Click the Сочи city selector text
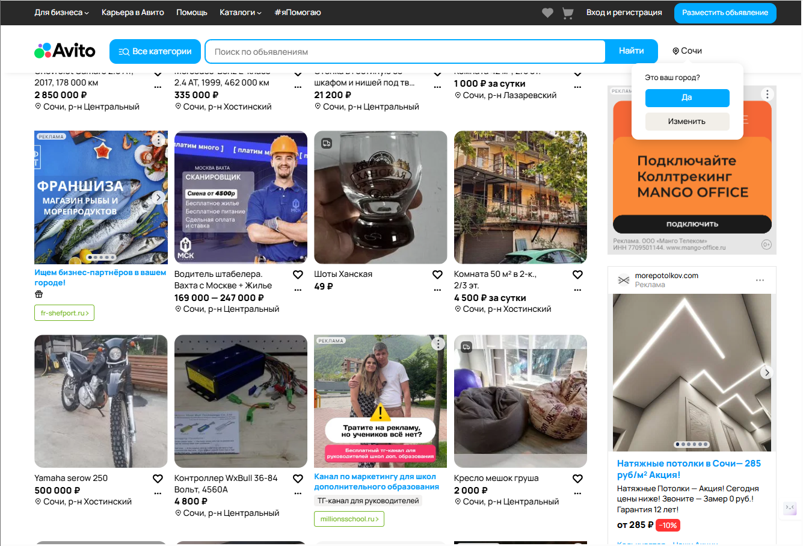The width and height of the screenshot is (803, 546). click(692, 51)
